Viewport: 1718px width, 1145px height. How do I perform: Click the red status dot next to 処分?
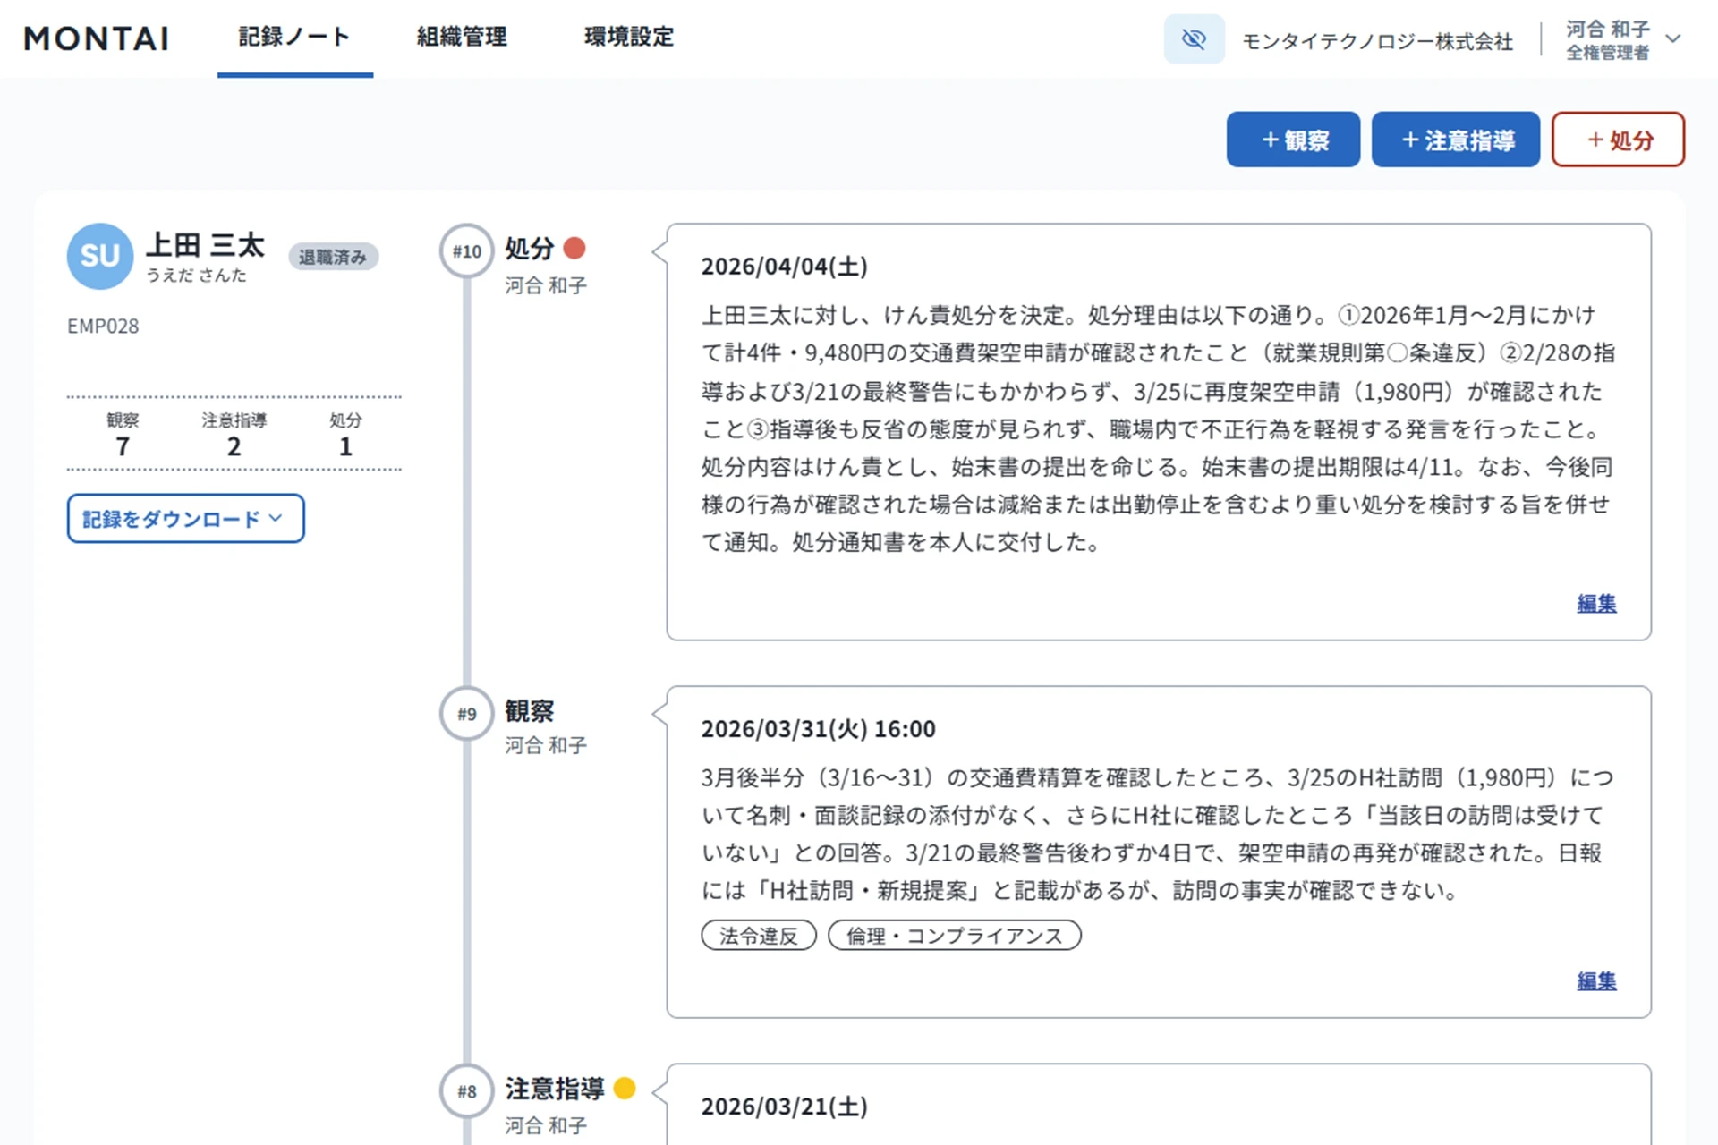(x=576, y=248)
